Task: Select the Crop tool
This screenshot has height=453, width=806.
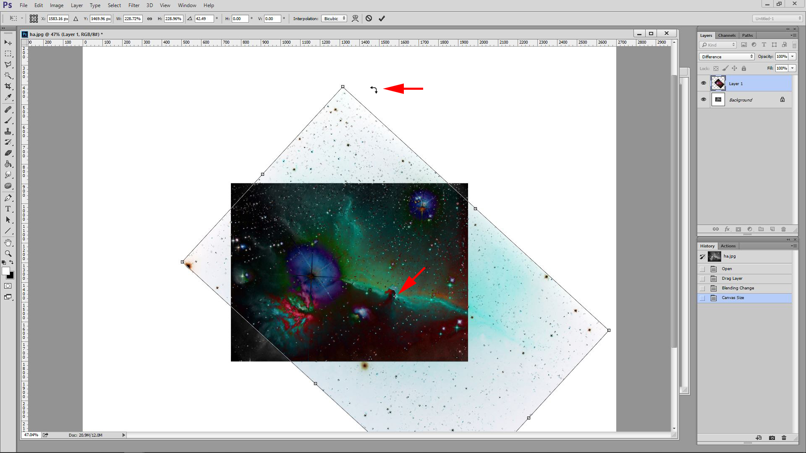Action: (8, 86)
